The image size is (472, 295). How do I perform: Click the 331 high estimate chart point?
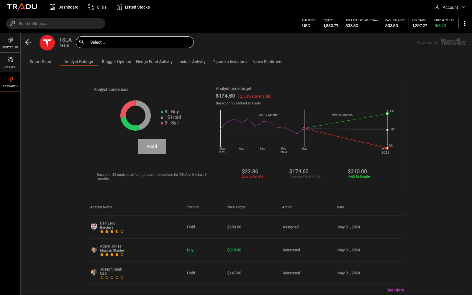387,114
